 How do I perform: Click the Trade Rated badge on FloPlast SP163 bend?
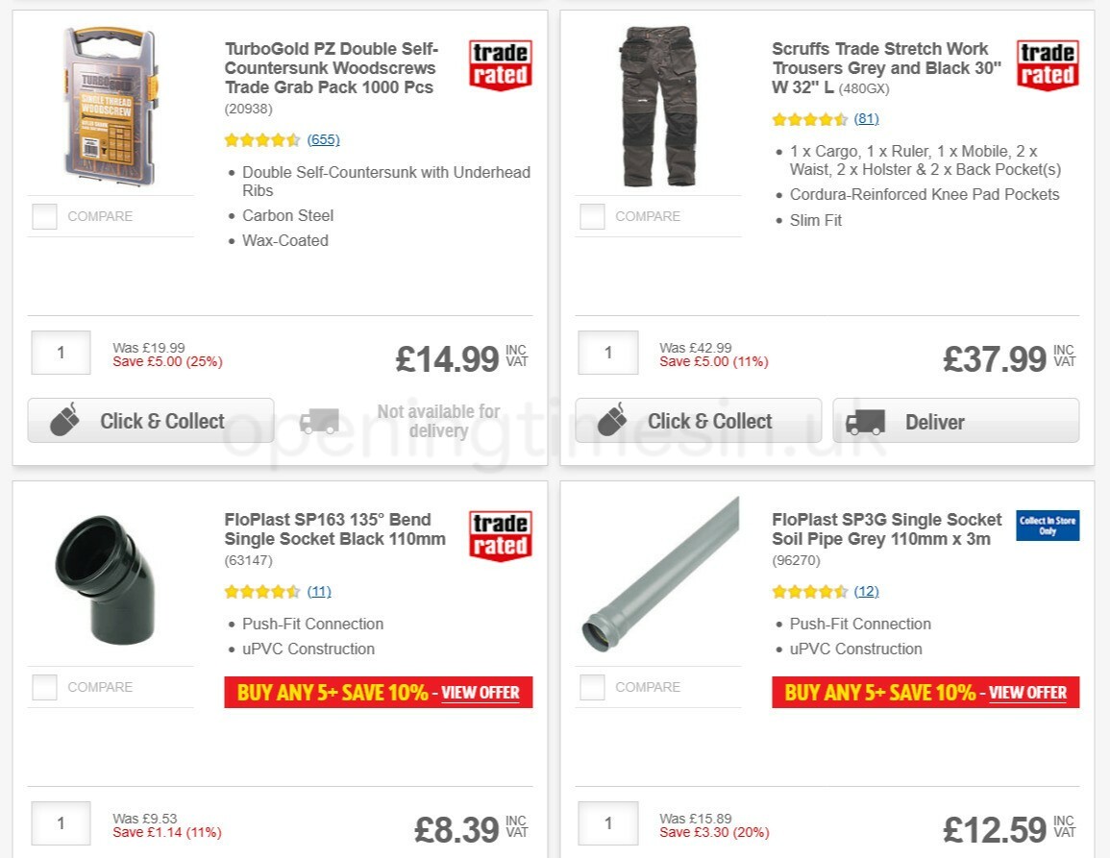pos(500,534)
